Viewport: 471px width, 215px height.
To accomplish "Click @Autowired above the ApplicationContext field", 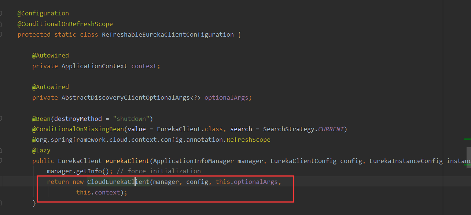I will (51, 55).
